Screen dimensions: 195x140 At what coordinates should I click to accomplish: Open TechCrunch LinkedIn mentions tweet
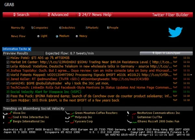pos(98,88)
